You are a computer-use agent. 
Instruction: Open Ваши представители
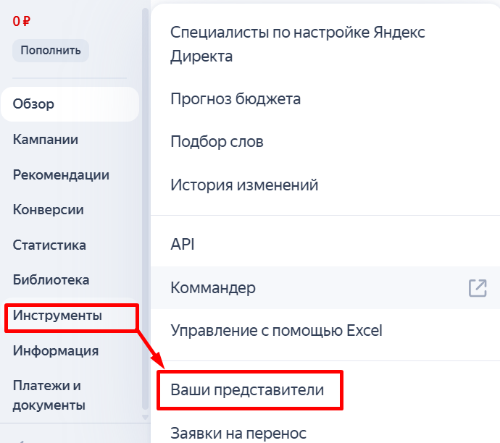point(247,390)
